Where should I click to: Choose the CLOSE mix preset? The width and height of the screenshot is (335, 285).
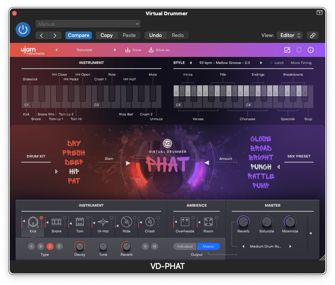[261, 139]
